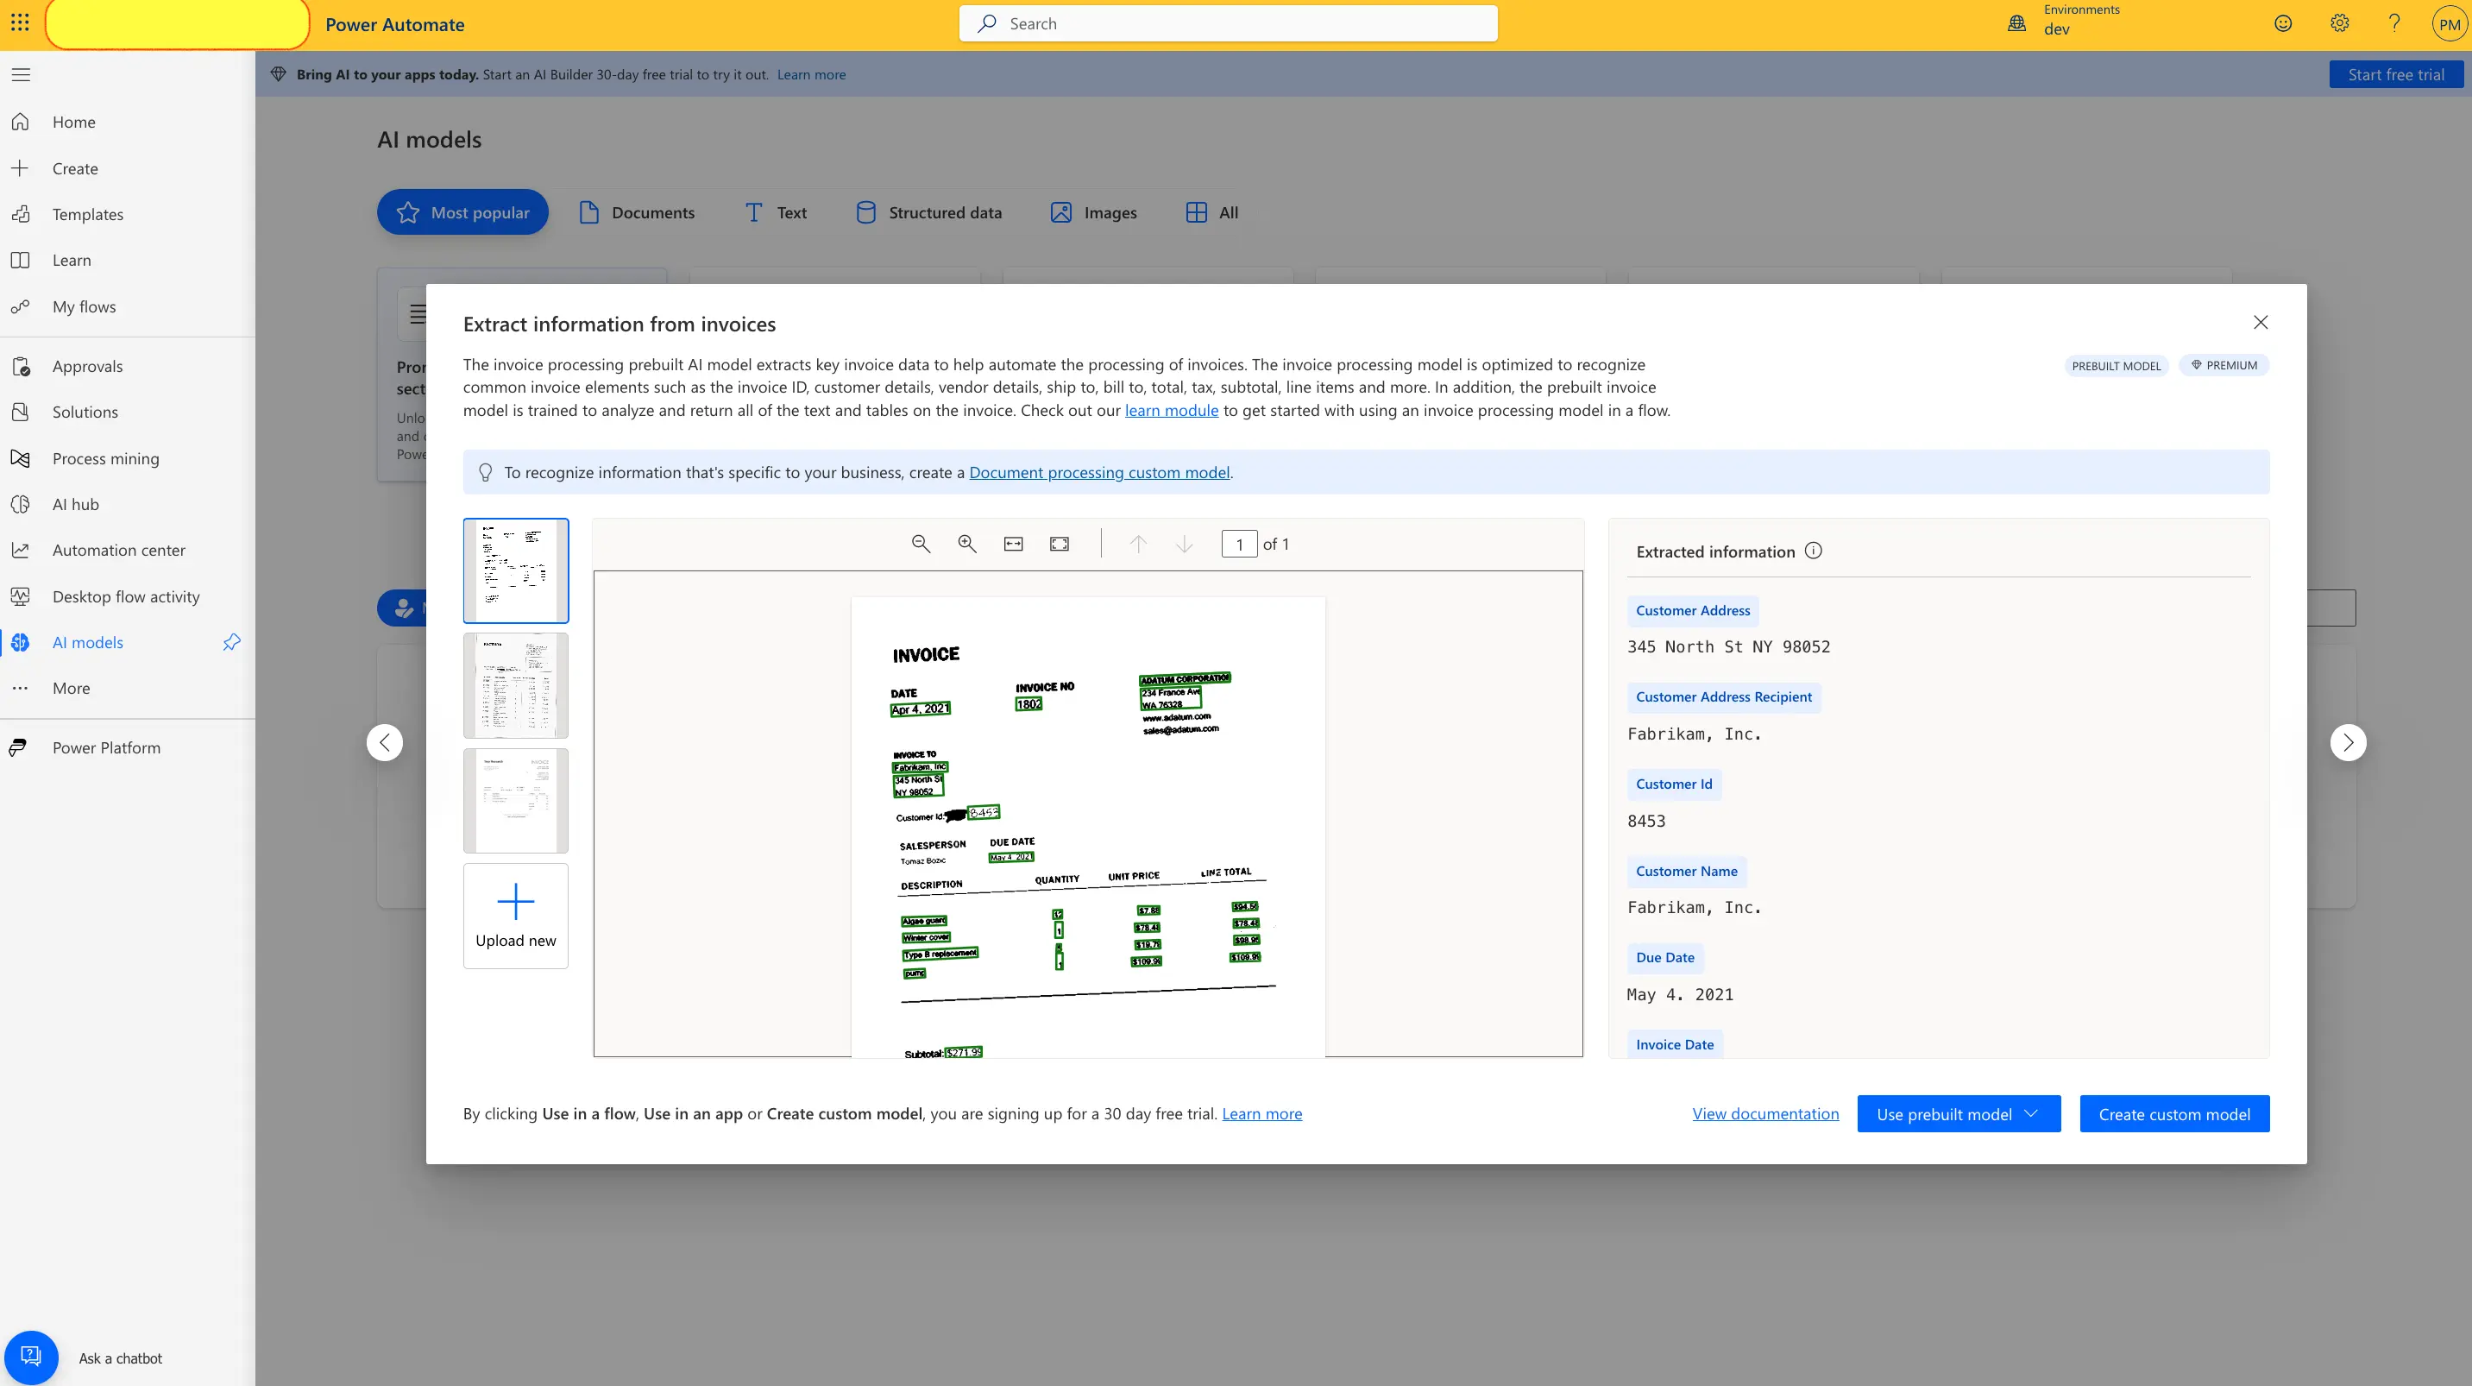Click the highlighted invoice number 1802
Image resolution: width=2472 pixels, height=1386 pixels.
[x=1028, y=703]
